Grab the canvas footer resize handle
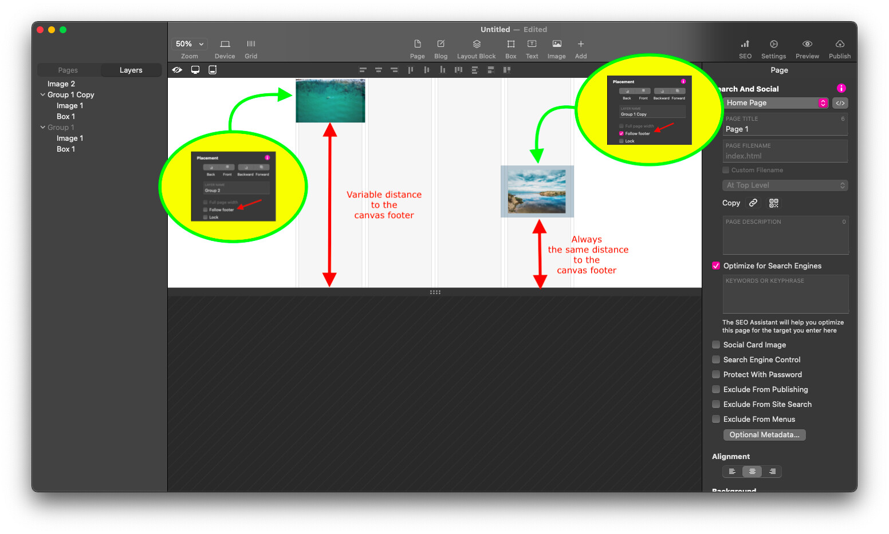The height and width of the screenshot is (534, 889). [x=435, y=292]
